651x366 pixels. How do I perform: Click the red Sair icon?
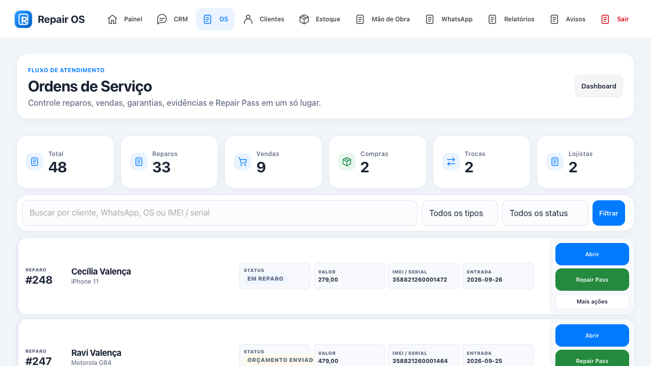(x=605, y=19)
